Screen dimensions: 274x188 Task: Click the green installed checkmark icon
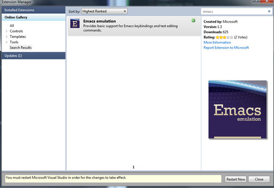click(x=193, y=21)
